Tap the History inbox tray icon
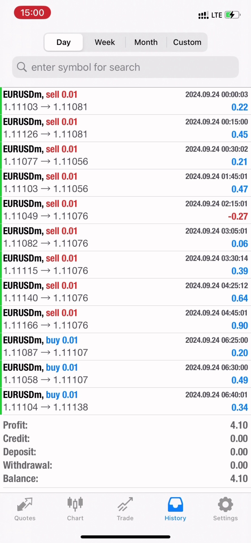 [x=175, y=505]
